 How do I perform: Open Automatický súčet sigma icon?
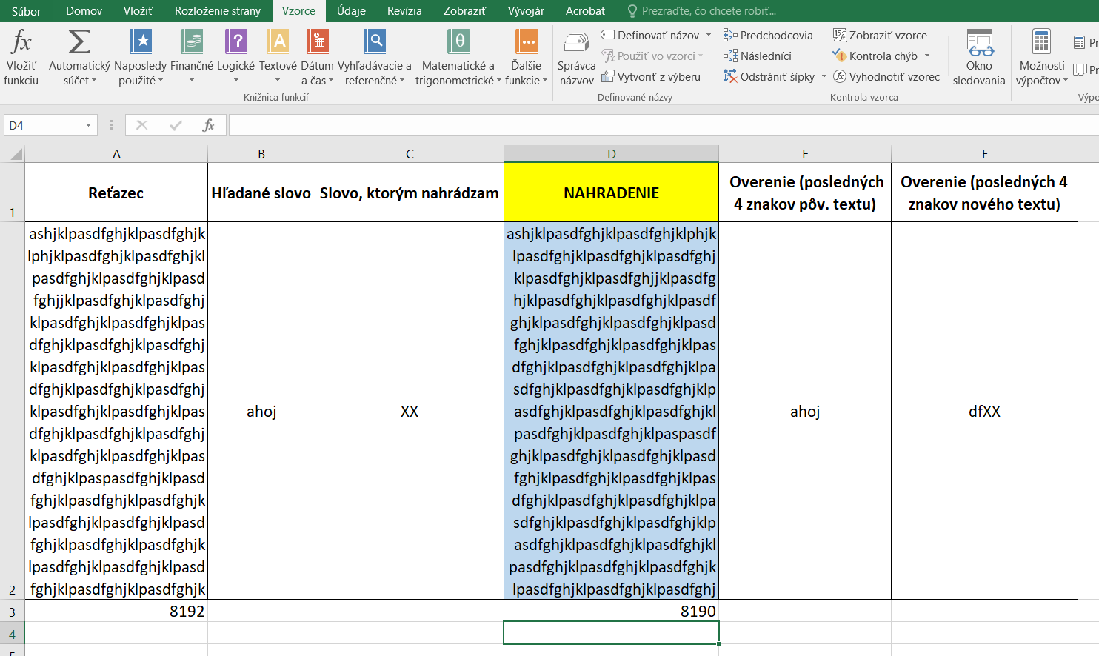pyautogui.click(x=79, y=43)
